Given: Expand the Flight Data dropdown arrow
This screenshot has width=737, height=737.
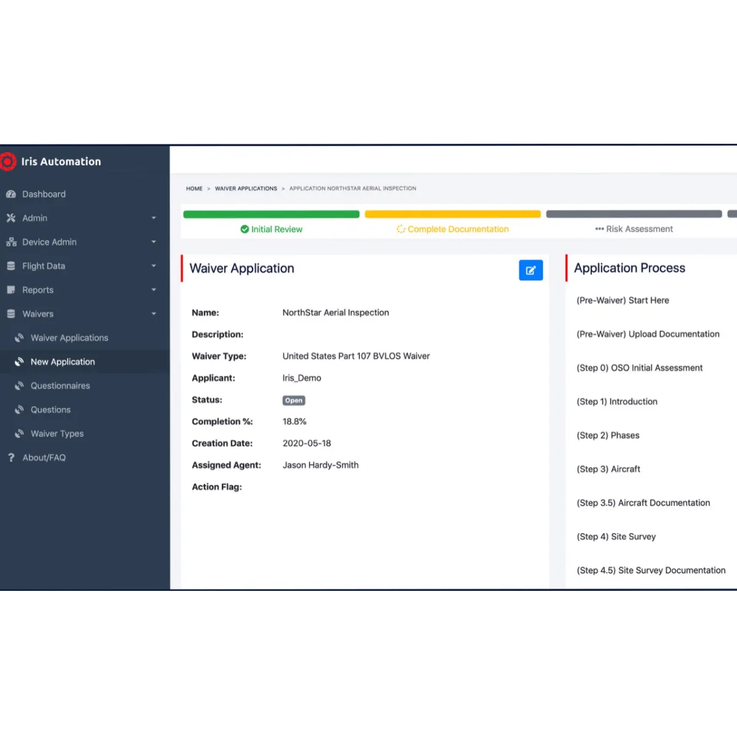Looking at the screenshot, I should point(154,266).
